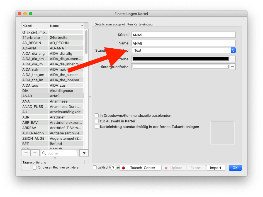263x197 pixels.
Task: Select the AIDA_dia_am row
Action: click(x=52, y=59)
